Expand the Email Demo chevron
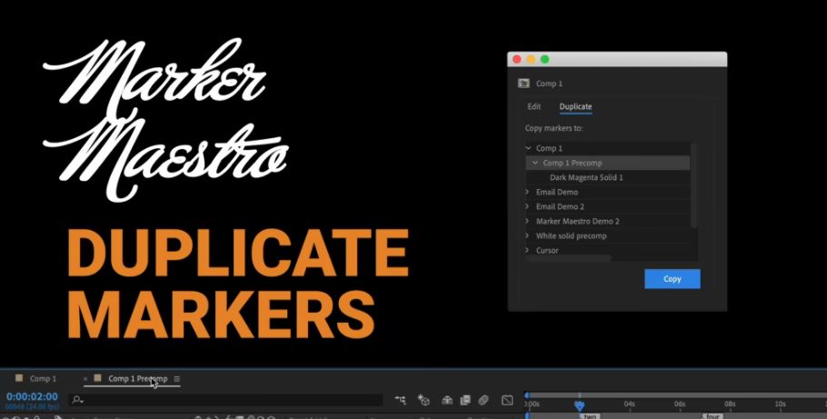 point(527,192)
